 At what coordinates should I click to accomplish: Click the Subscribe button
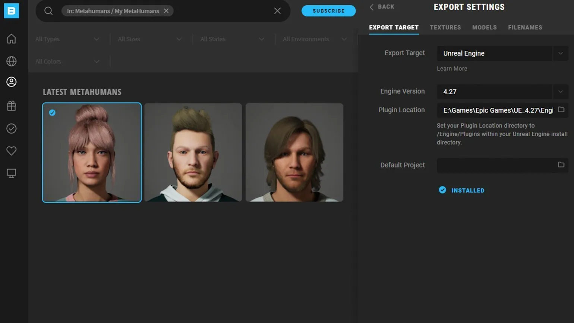(x=328, y=11)
